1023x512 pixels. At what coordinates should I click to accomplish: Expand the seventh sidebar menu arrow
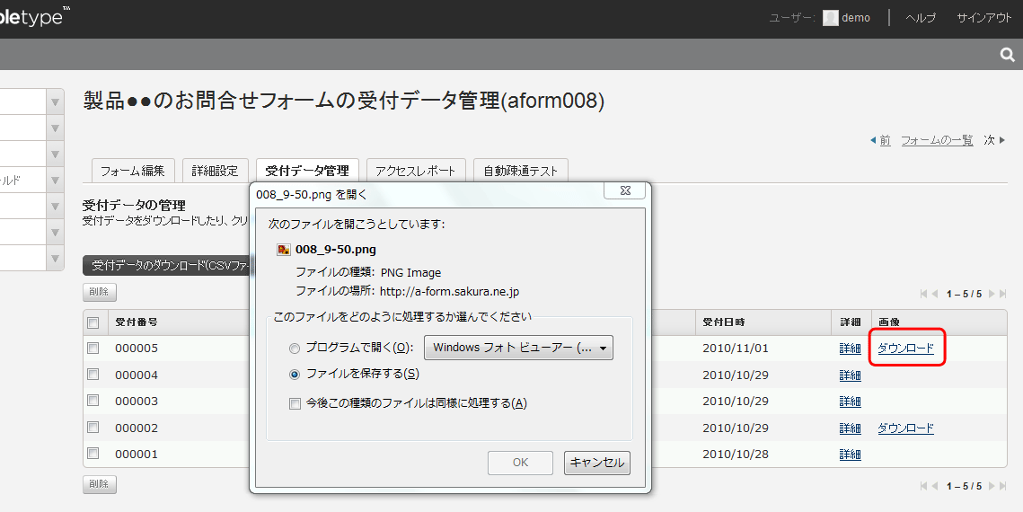[x=56, y=259]
